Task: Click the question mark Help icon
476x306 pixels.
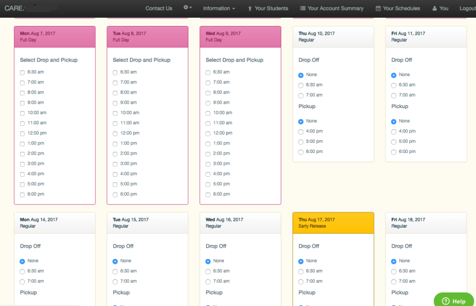Action: click(x=446, y=301)
